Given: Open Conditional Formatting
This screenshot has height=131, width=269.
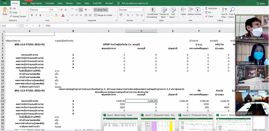Looking at the screenshot, I should click(x=153, y=13).
